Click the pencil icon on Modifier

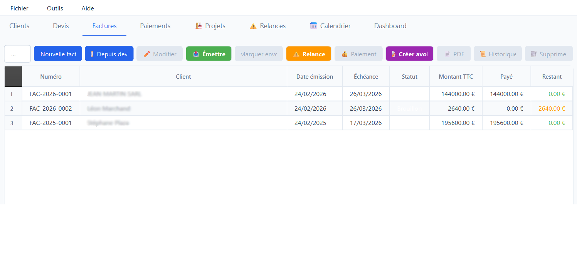pyautogui.click(x=146, y=54)
